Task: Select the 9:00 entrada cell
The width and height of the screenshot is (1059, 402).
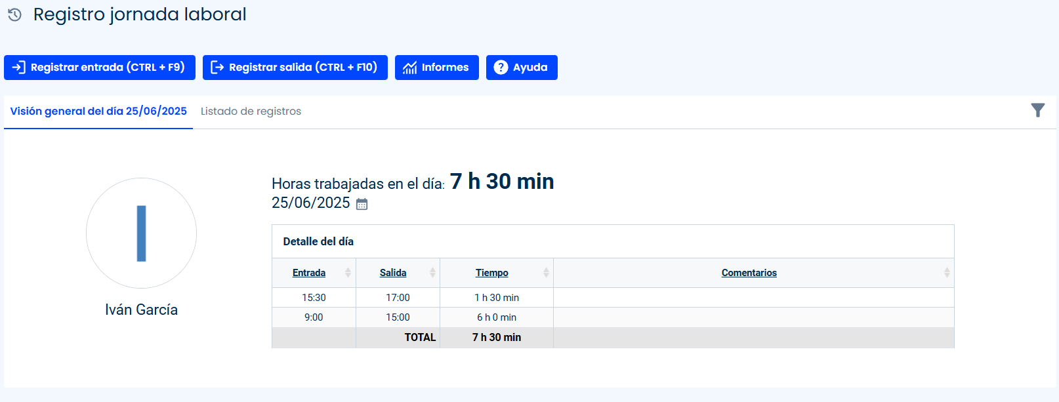Action: tap(314, 317)
